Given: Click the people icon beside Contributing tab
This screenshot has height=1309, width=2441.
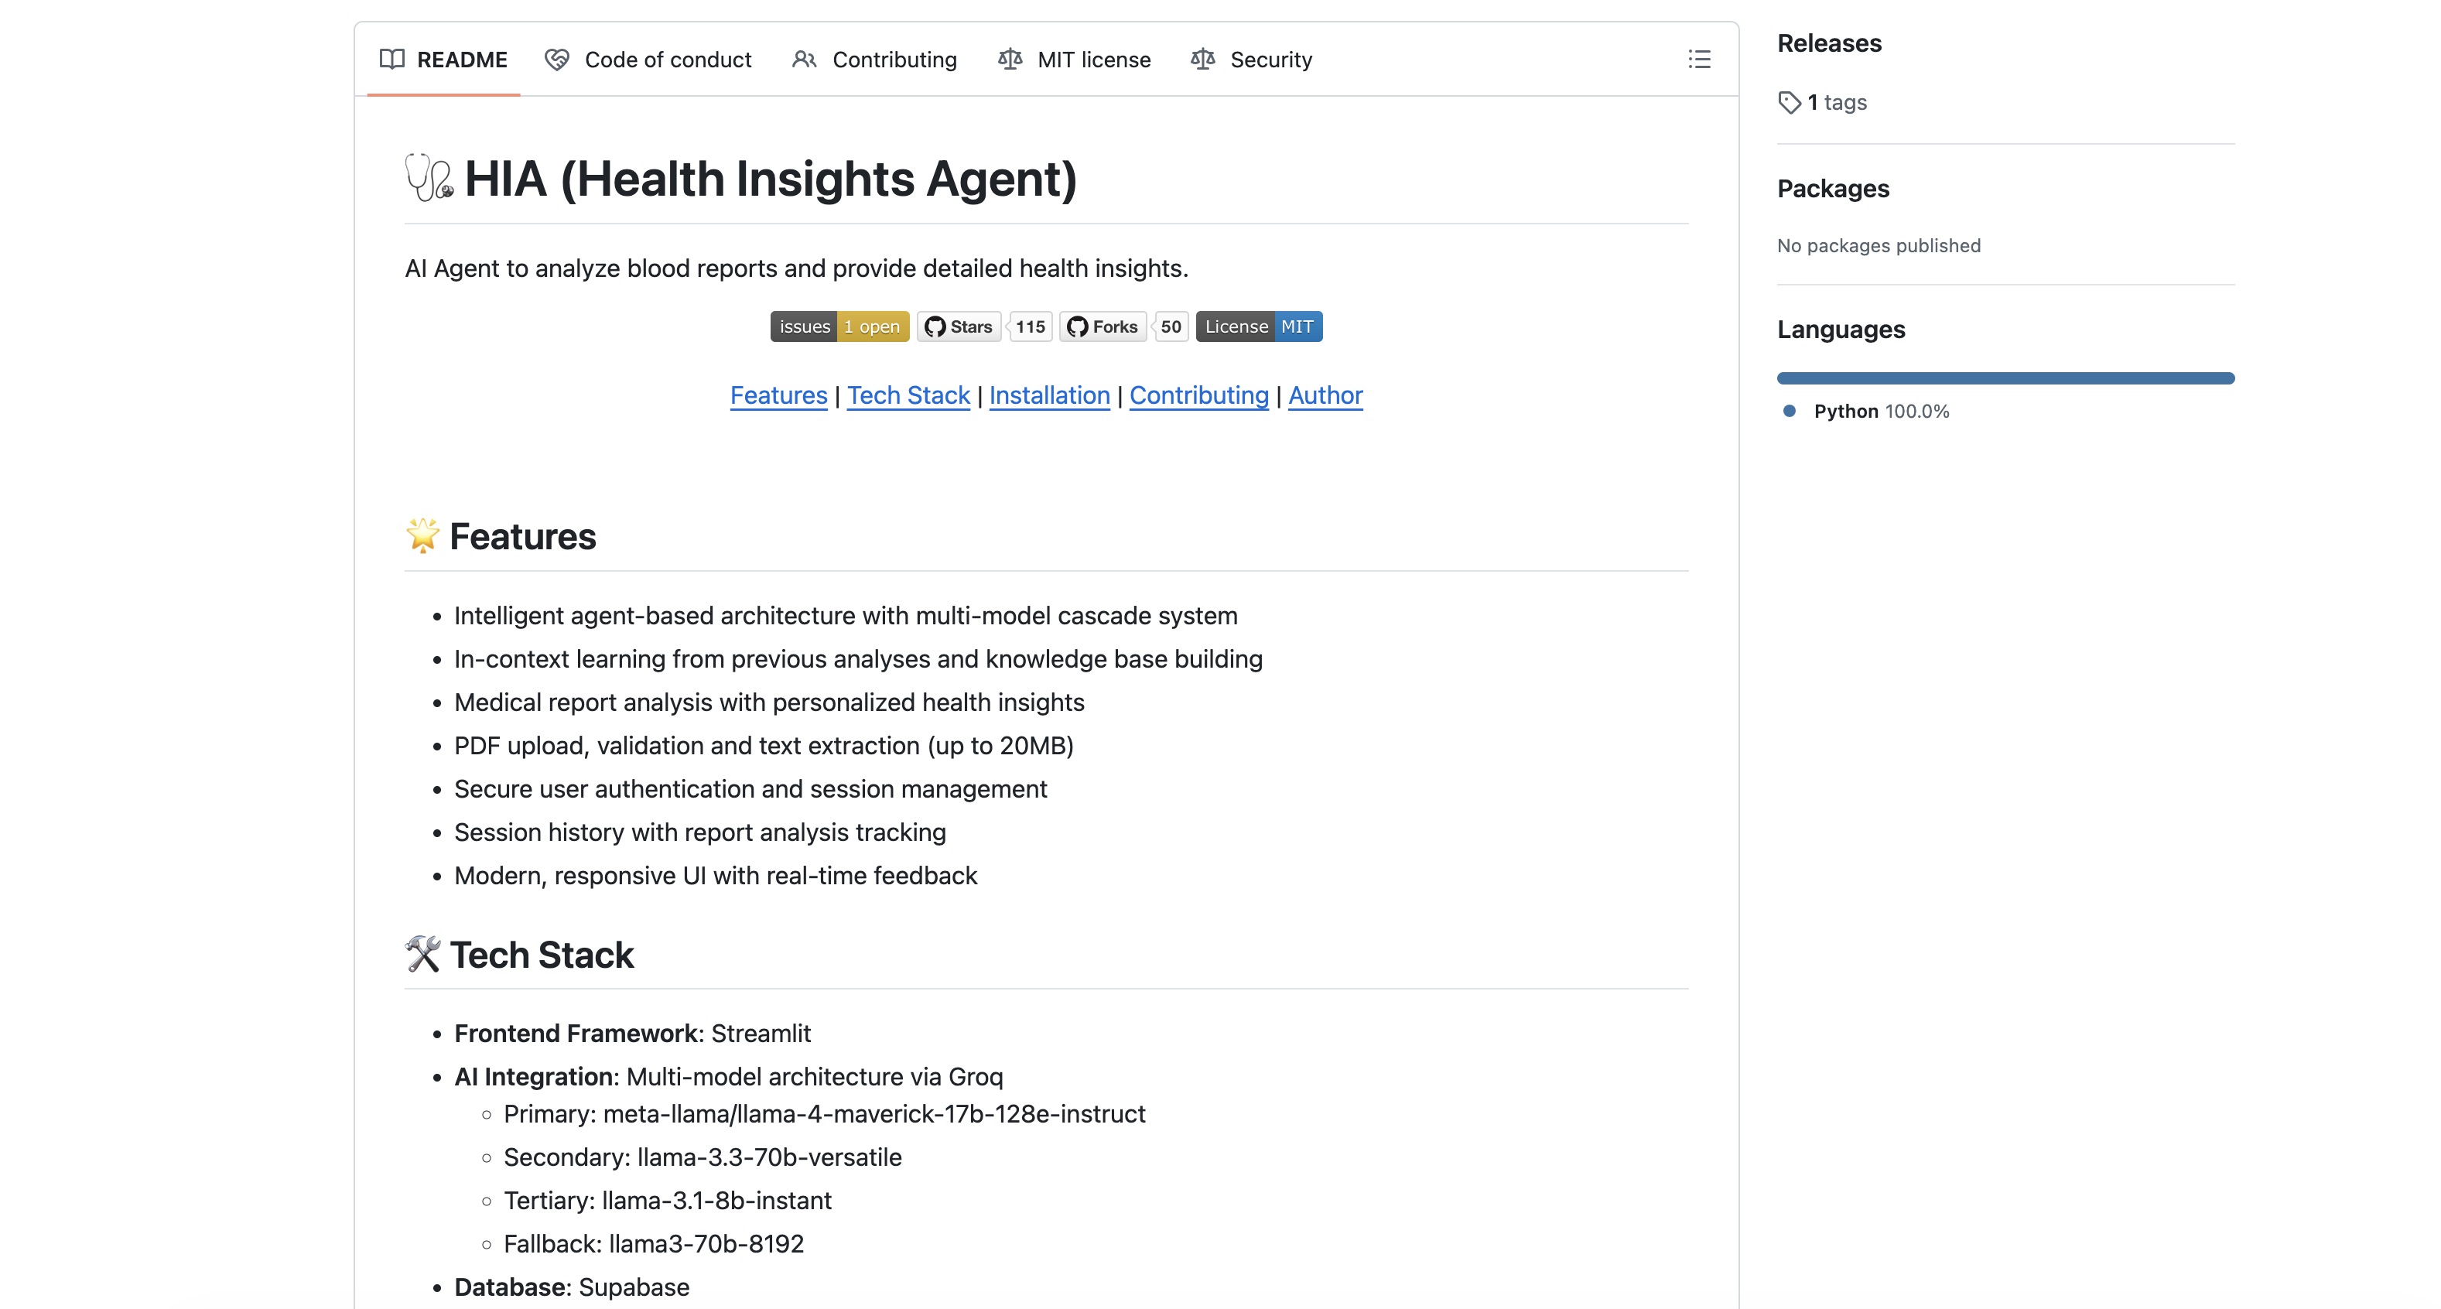Looking at the screenshot, I should 805,59.
